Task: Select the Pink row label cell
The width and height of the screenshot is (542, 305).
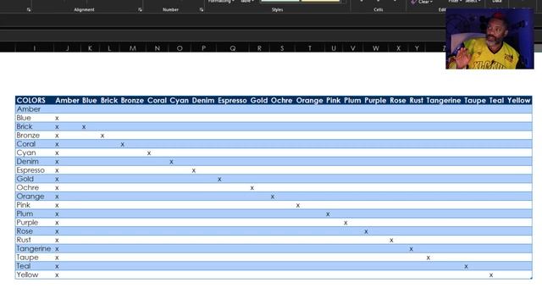Action: 35,205
